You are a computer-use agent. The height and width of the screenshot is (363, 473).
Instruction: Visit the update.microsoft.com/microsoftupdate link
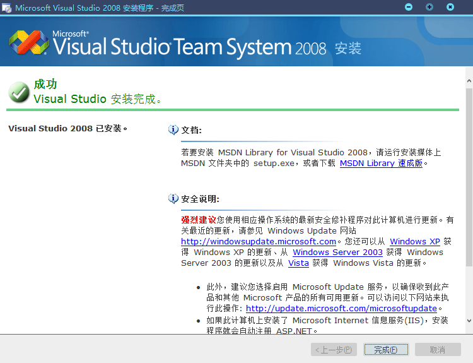tap(341, 308)
